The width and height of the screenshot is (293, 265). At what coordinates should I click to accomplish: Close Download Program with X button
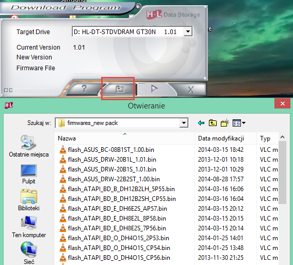coord(191,89)
